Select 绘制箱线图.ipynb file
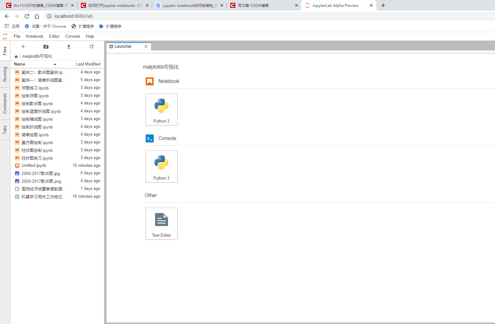Screen dimensions: 495x324 [57, 119]
